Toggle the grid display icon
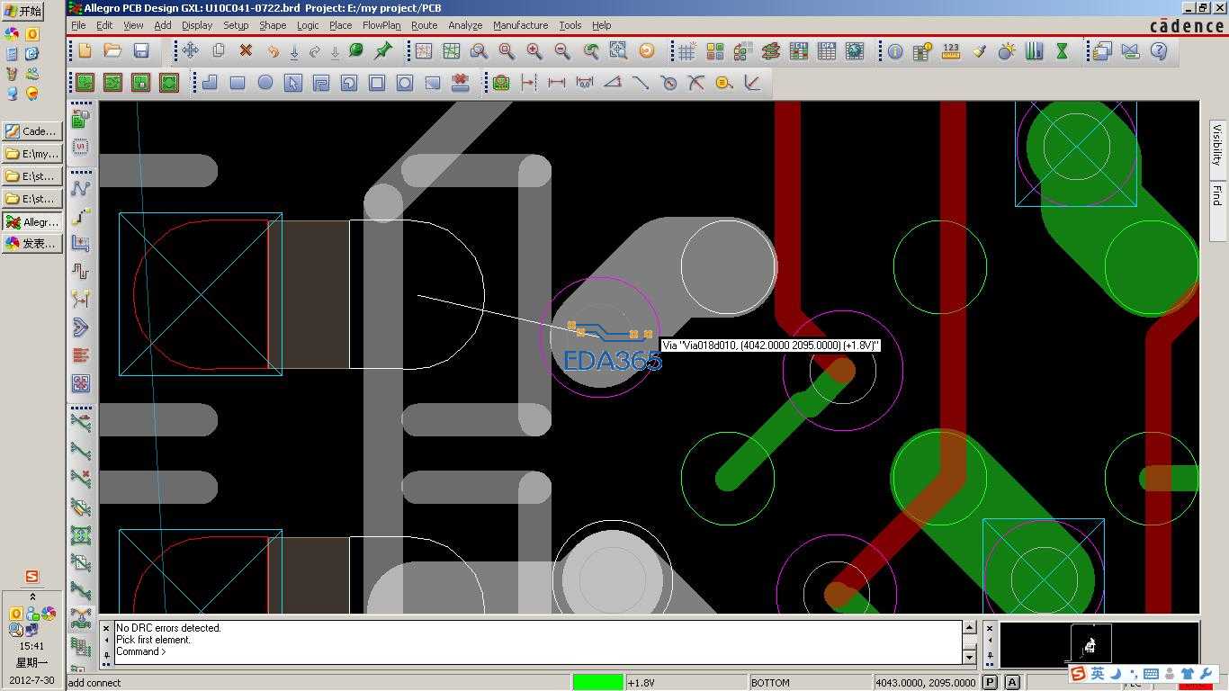The width and height of the screenshot is (1229, 691). (x=686, y=51)
